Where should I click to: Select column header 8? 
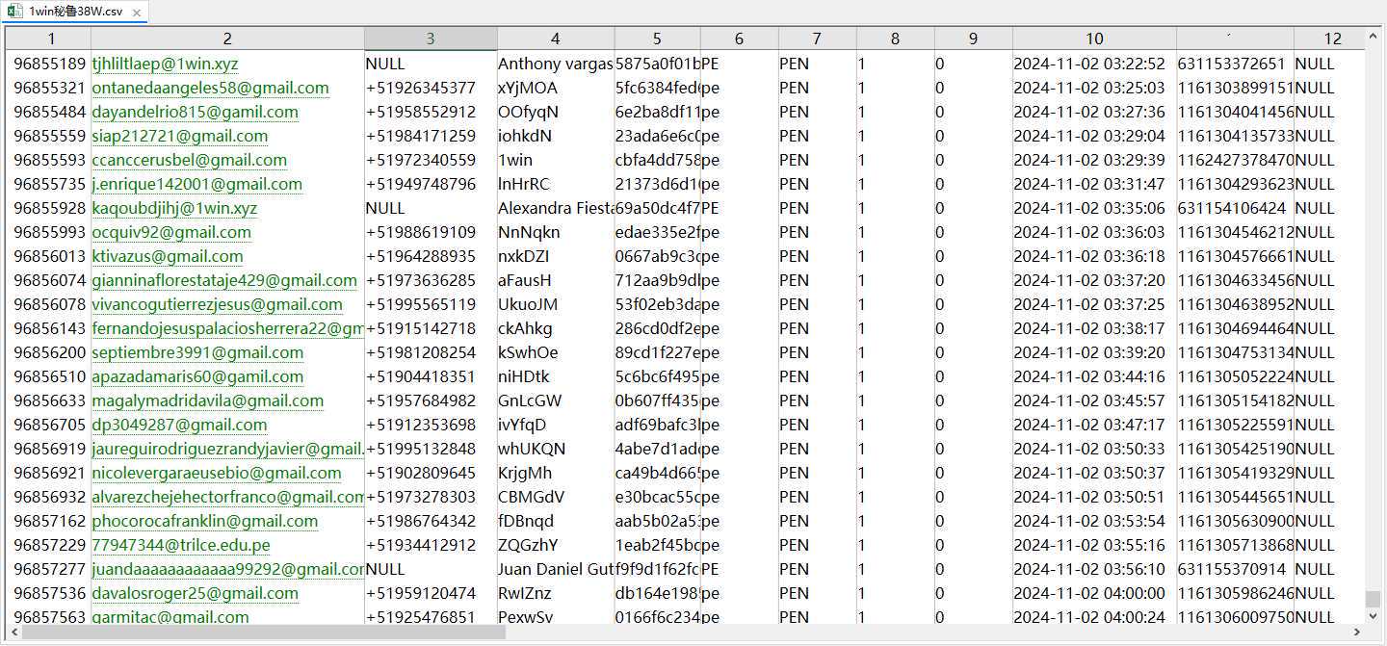click(x=895, y=39)
